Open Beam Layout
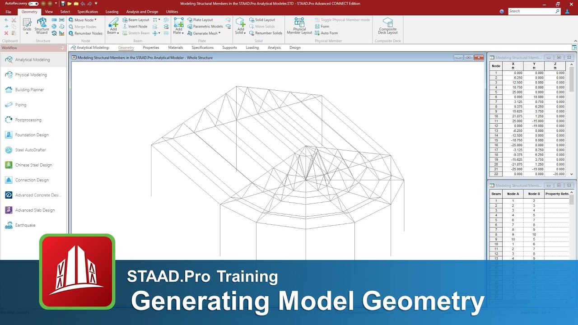This screenshot has width=578, height=325. [x=136, y=20]
